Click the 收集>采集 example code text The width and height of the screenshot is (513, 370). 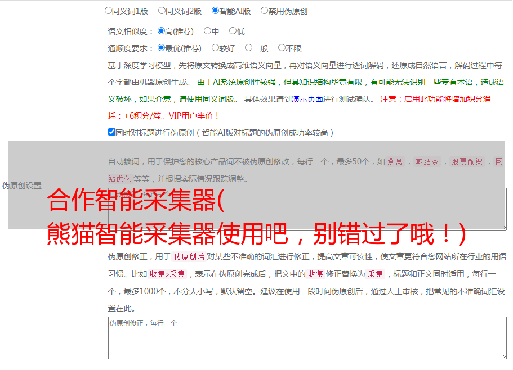(167, 274)
